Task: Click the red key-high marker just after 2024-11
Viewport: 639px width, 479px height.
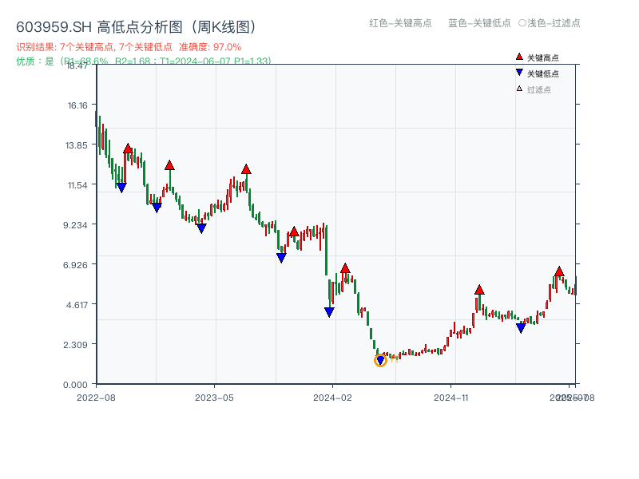Action: [479, 290]
